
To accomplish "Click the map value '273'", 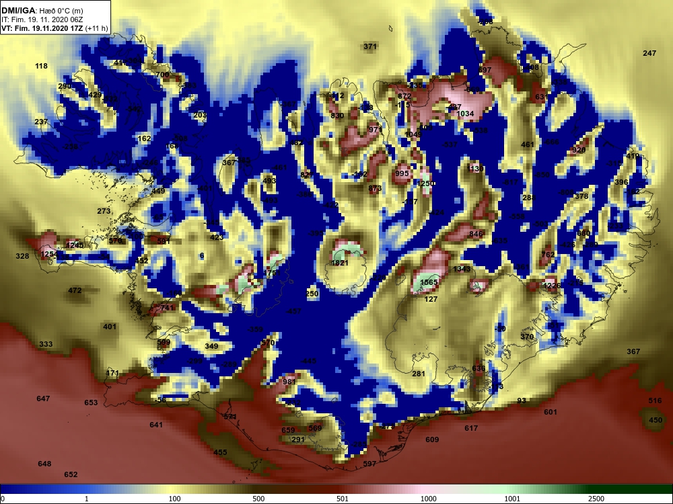I will coord(104,211).
